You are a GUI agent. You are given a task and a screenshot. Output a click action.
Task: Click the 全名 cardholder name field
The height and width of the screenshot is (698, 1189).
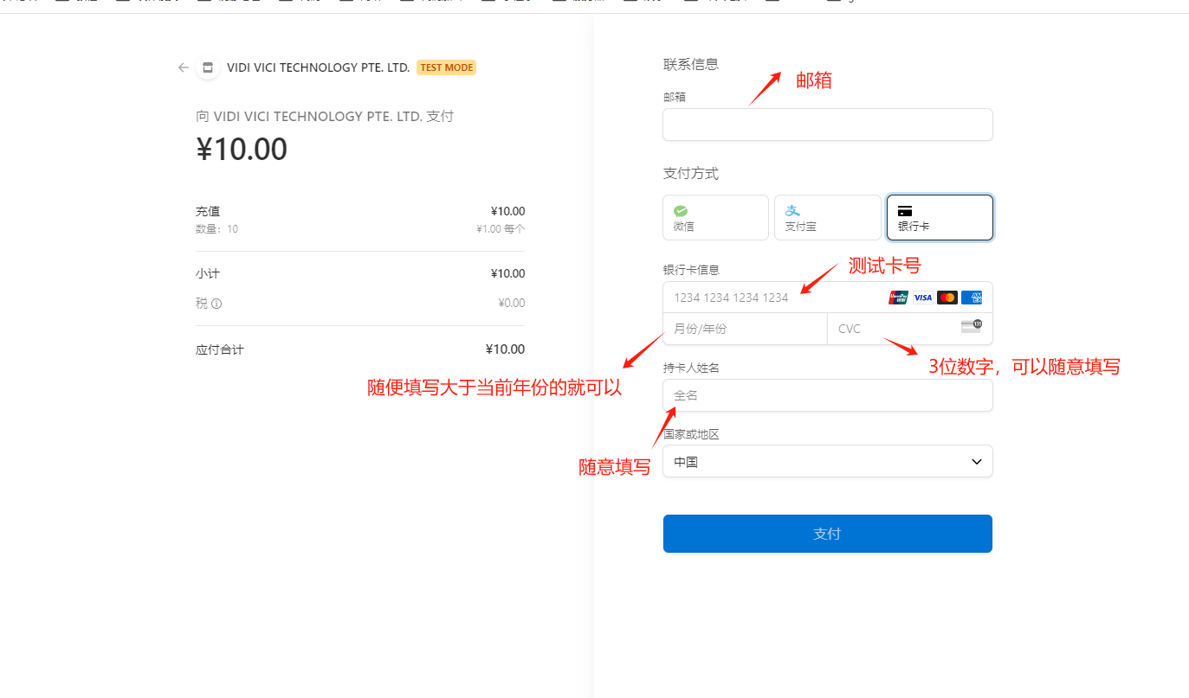(x=828, y=395)
